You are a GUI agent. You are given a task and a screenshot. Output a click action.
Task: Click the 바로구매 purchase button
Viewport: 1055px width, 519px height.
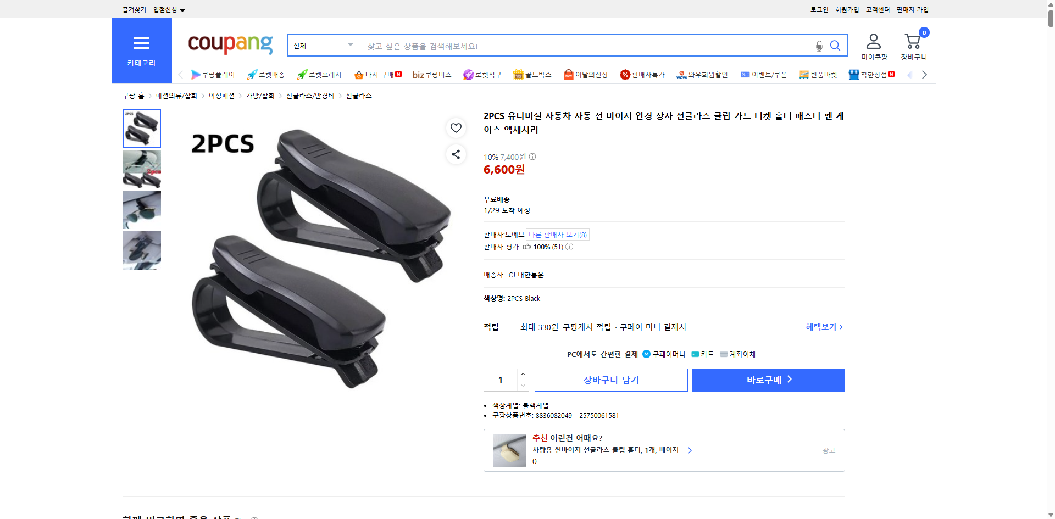(768, 380)
